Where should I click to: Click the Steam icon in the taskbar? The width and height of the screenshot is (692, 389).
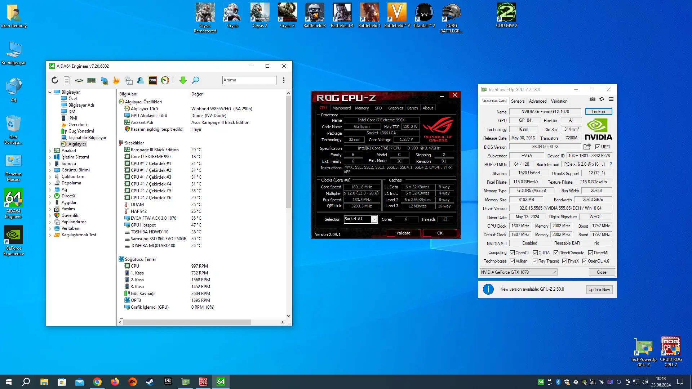150,382
